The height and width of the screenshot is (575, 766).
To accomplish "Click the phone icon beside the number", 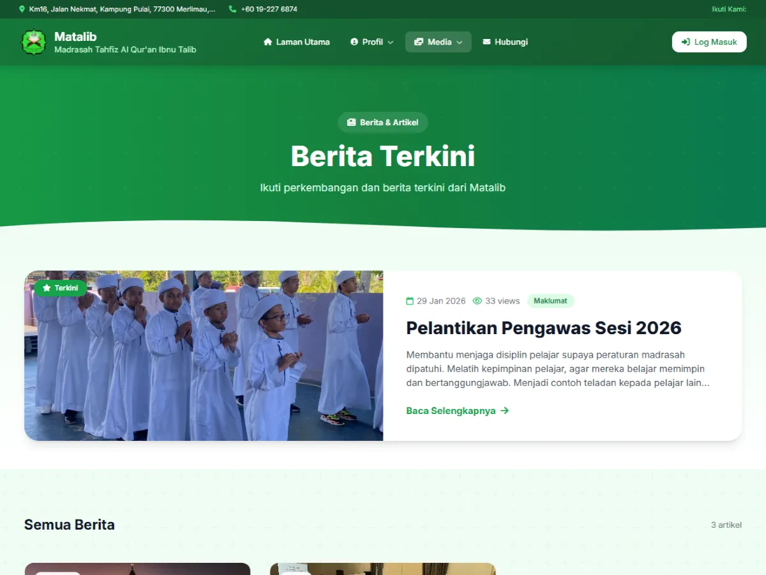I will coord(232,10).
